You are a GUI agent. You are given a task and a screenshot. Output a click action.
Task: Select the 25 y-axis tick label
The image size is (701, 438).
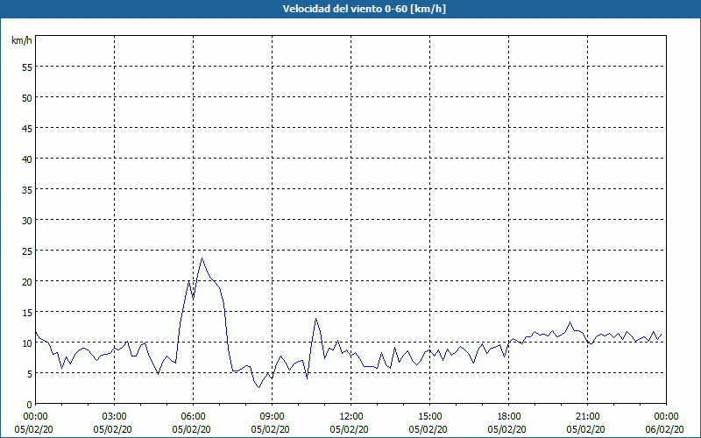pyautogui.click(x=27, y=251)
